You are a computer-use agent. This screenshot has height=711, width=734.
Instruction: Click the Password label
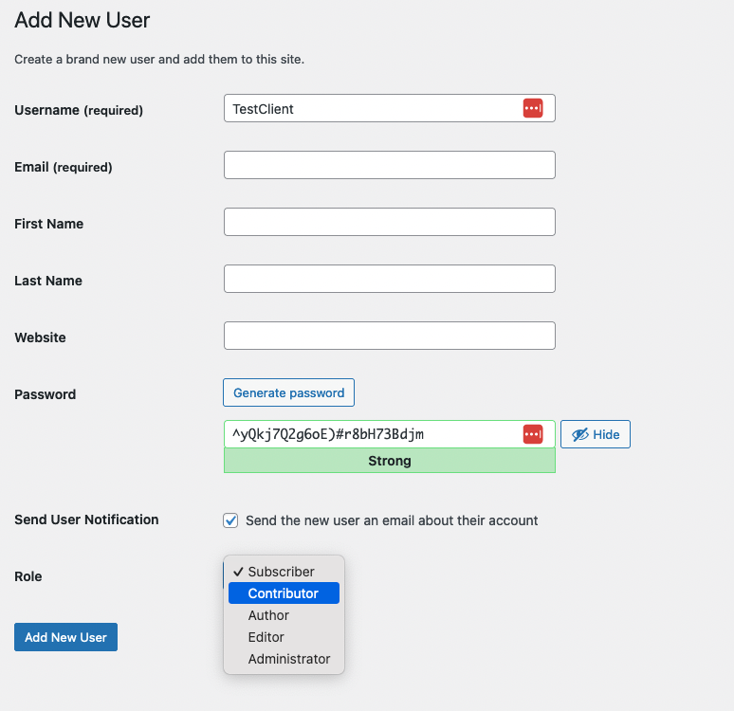tap(45, 394)
